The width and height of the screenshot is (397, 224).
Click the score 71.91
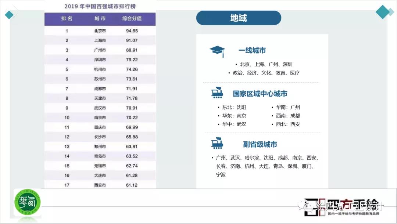pyautogui.click(x=132, y=89)
